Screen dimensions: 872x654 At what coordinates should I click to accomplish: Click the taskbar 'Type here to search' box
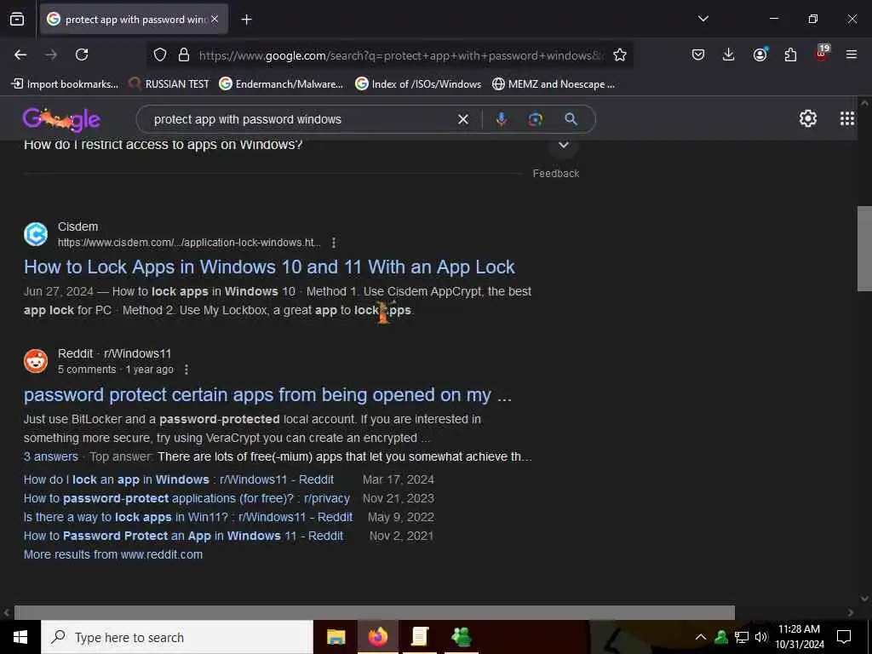click(x=177, y=637)
